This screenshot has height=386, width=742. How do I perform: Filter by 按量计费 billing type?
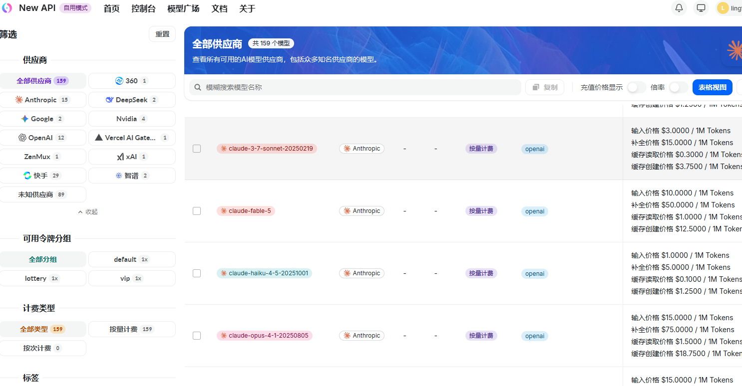(132, 329)
